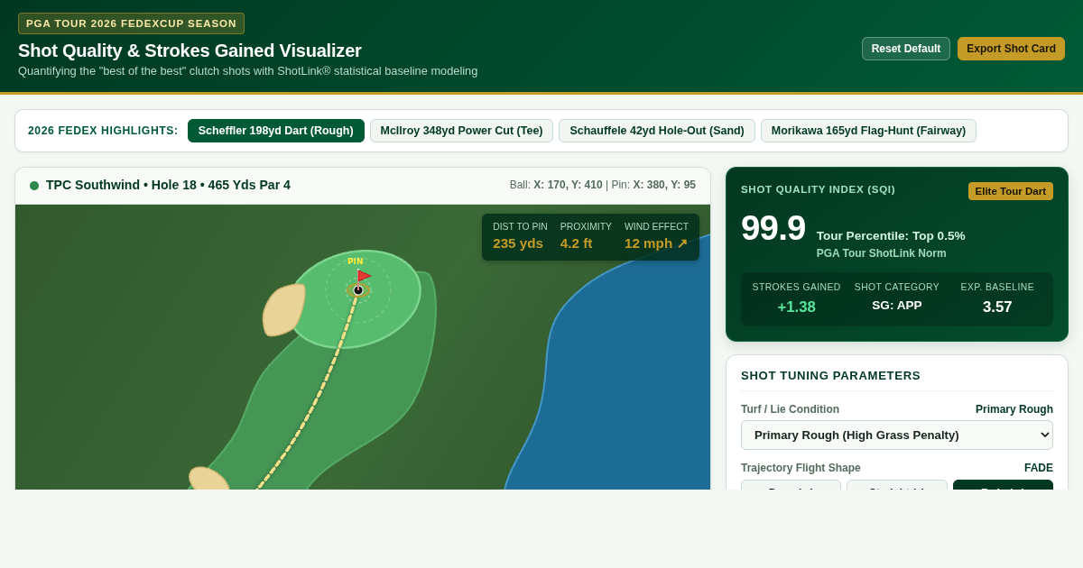Click the Tour Percentile: Top 0.5% text
This screenshot has height=568, width=1083.
(x=891, y=235)
